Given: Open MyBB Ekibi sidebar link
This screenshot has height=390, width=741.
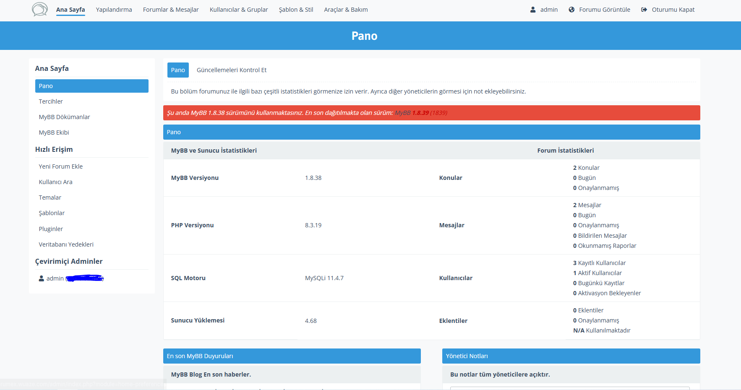Looking at the screenshot, I should 54,133.
